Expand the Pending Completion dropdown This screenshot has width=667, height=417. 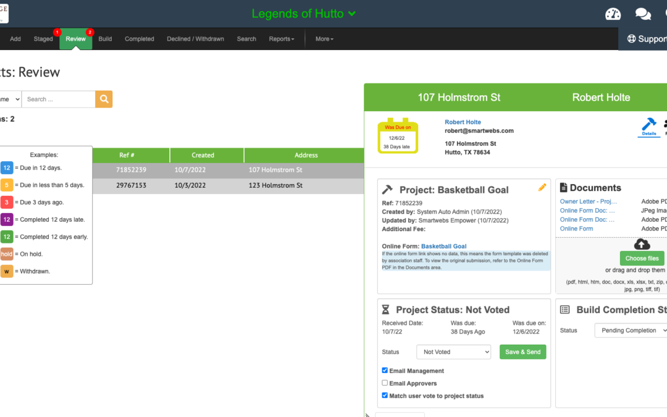[631, 331]
